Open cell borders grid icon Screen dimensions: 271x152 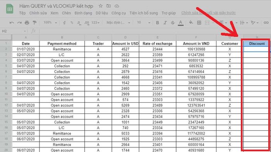tap(199, 22)
